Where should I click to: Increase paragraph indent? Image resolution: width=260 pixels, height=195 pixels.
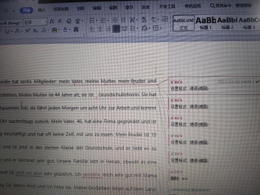click(x=123, y=20)
